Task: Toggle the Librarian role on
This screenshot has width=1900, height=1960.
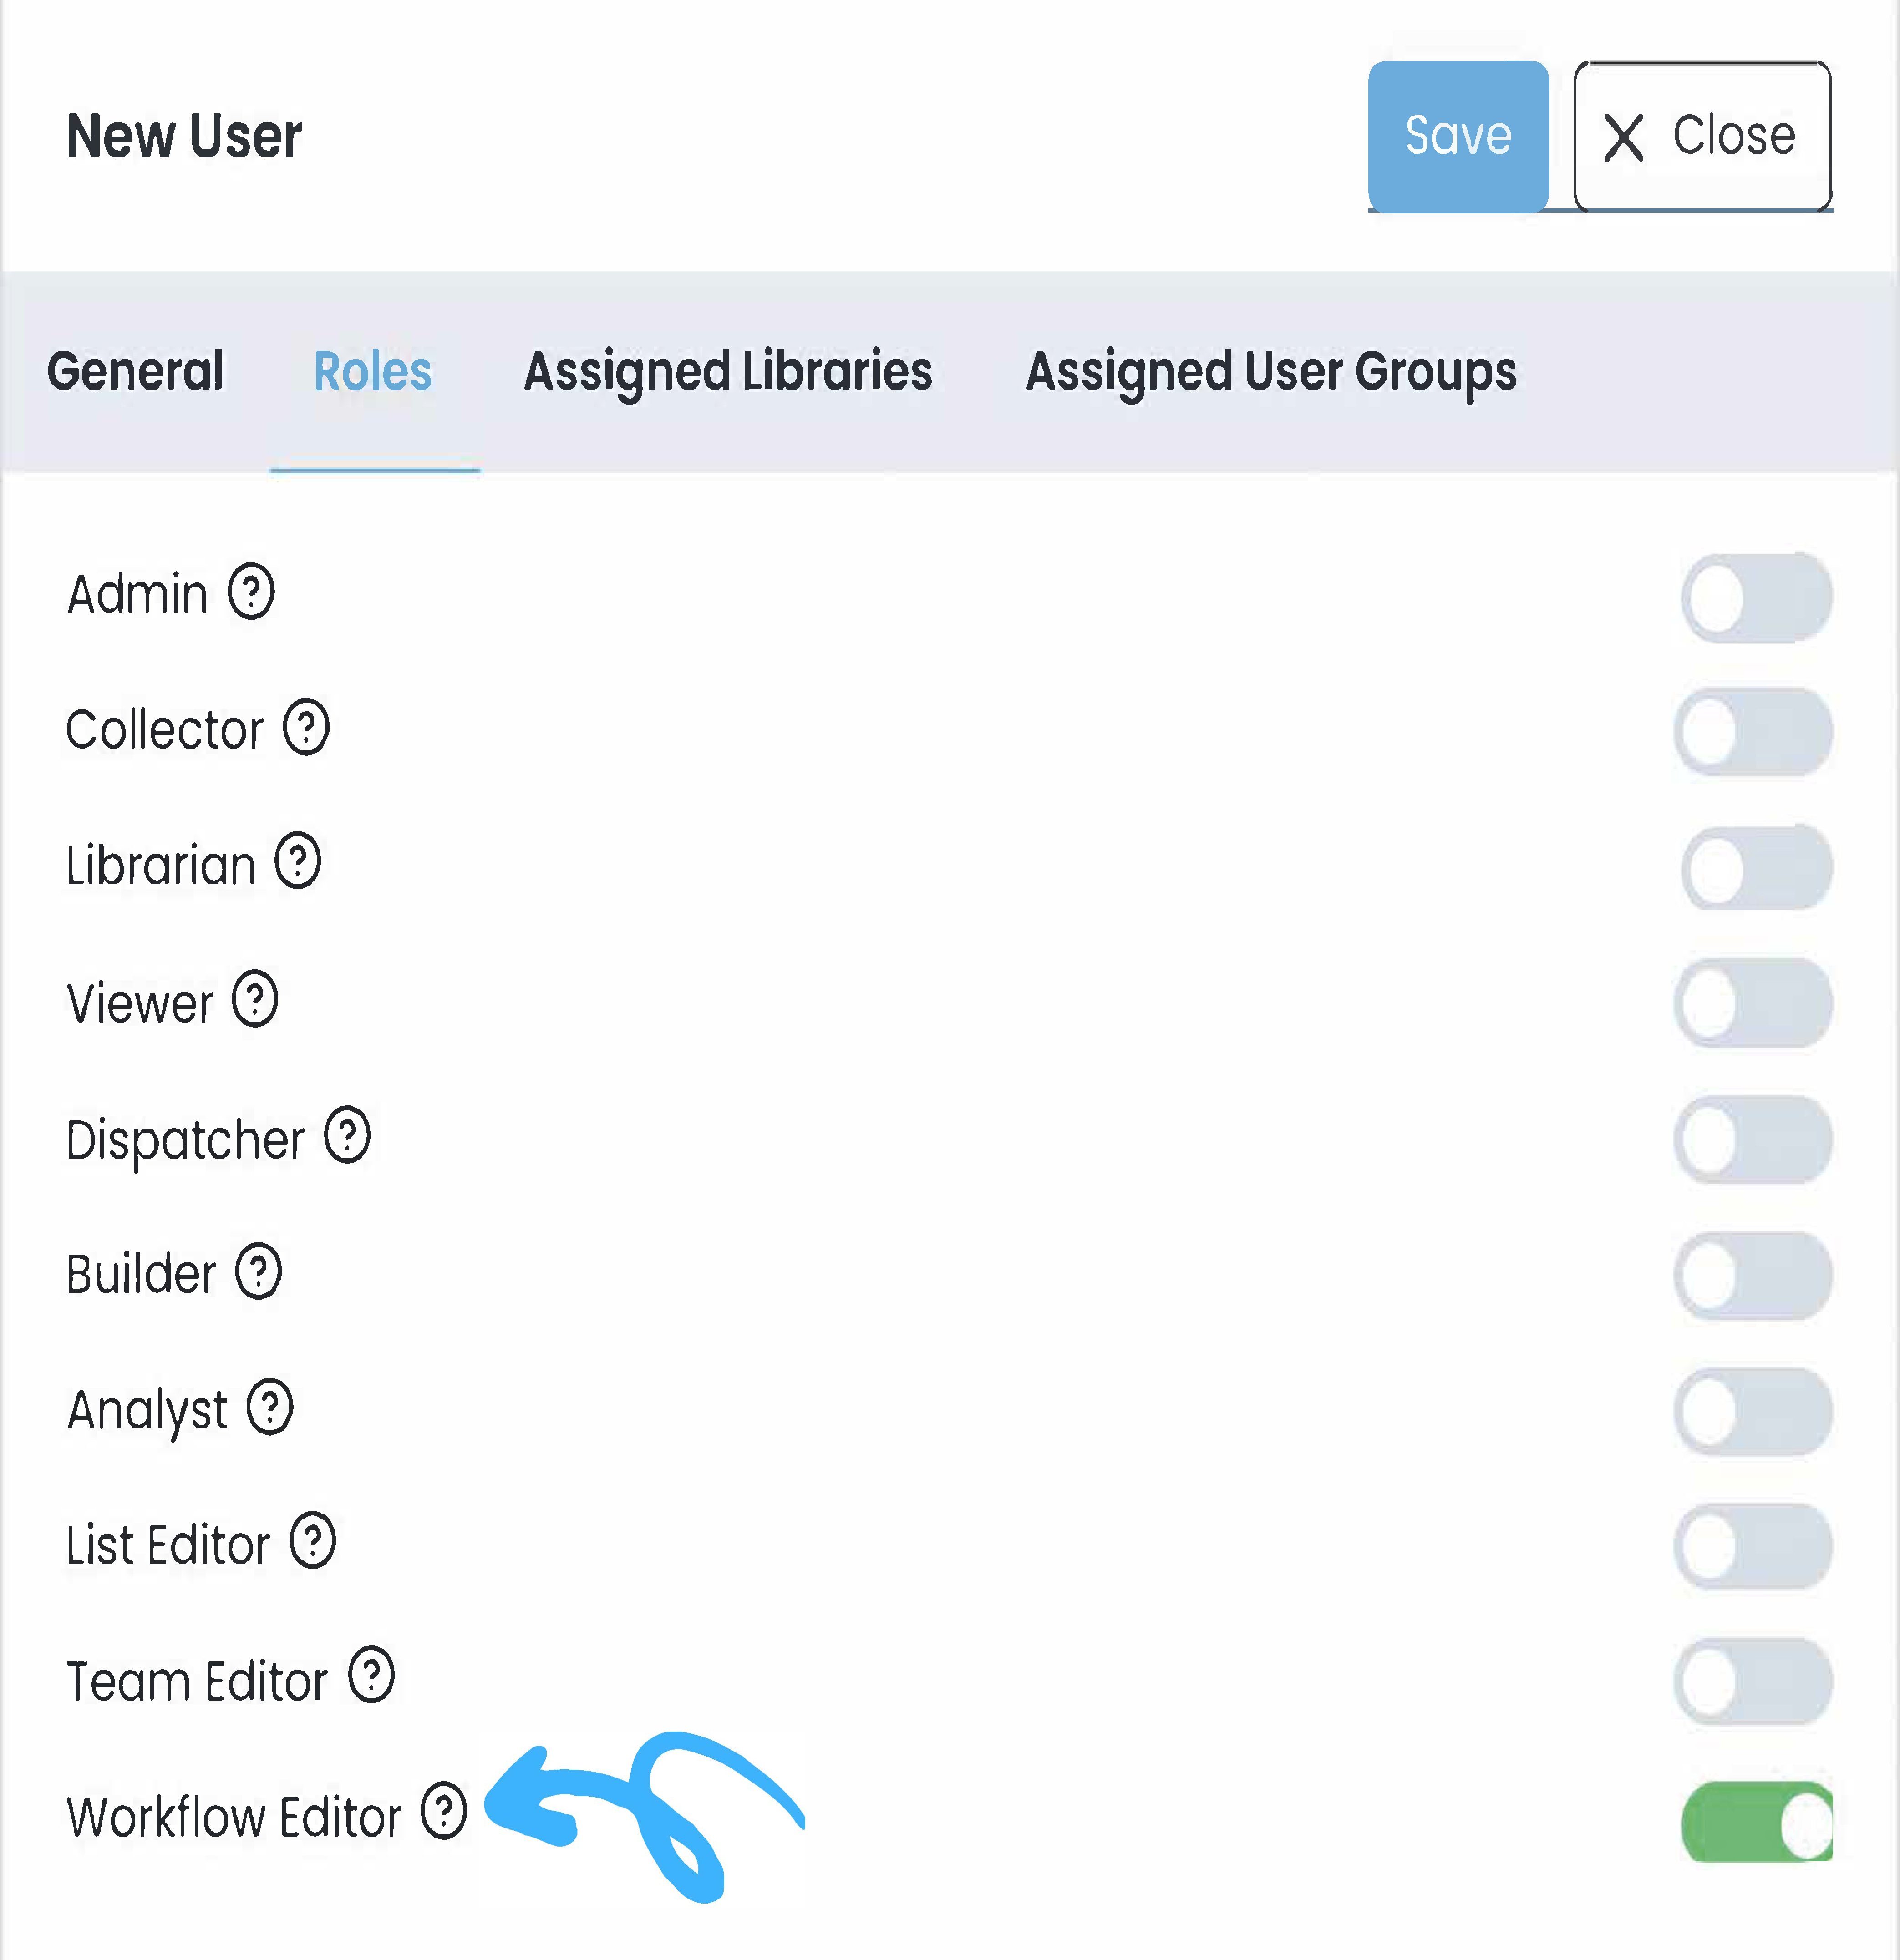Action: point(1755,867)
